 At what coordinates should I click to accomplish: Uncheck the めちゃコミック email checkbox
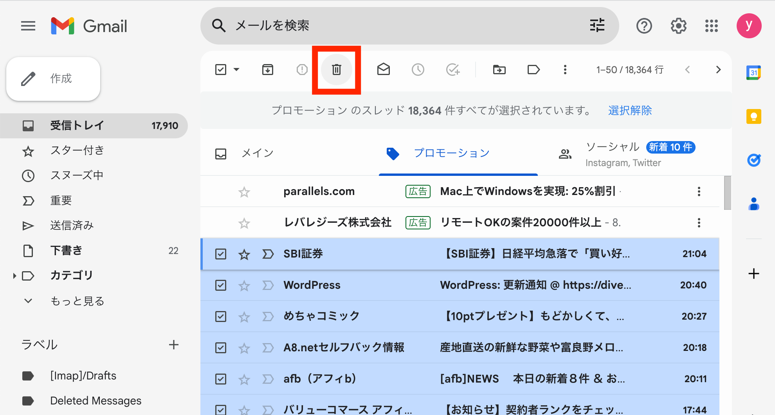(x=221, y=317)
